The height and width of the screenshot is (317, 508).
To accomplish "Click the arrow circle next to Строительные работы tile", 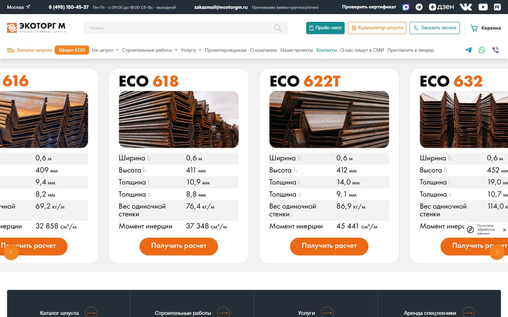I will [x=223, y=312].
